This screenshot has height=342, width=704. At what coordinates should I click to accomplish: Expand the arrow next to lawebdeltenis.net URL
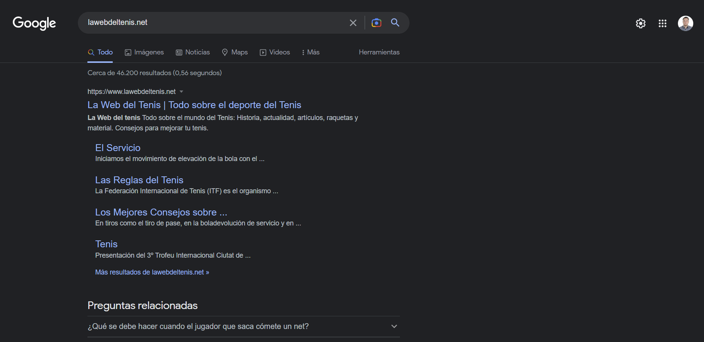[x=181, y=92]
